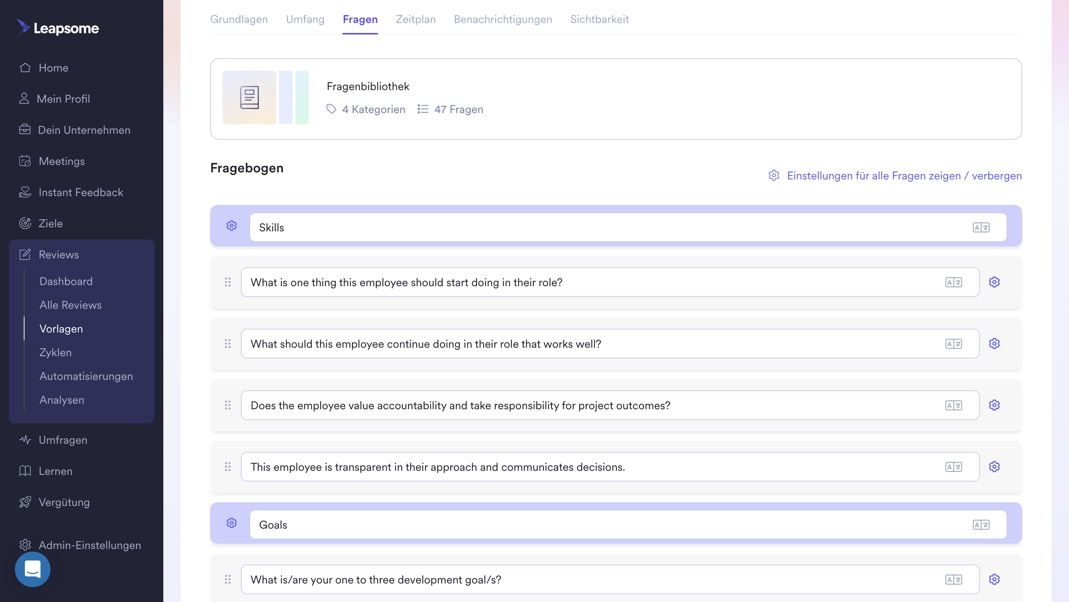Open settings gear of Skills section
Viewport: 1069px width, 602px height.
pyautogui.click(x=232, y=225)
